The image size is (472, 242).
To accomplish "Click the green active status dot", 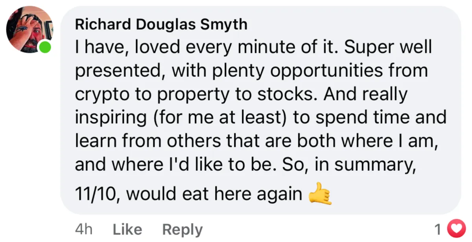I will pos(45,47).
